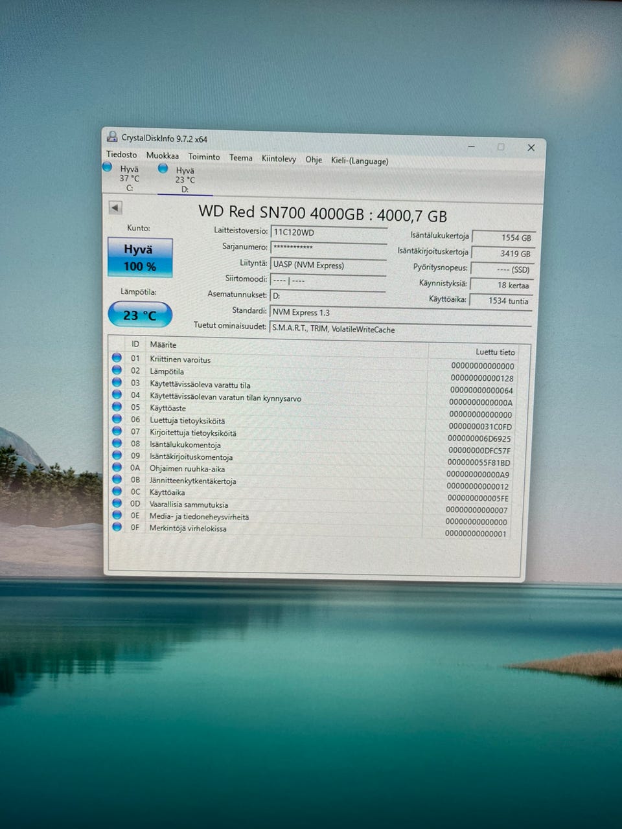622x829 pixels.
Task: Select the Käyttöaste attribute text
Action: click(168, 408)
